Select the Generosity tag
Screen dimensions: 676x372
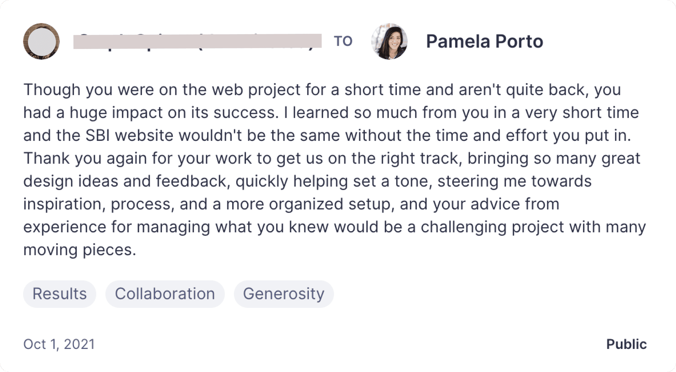point(284,294)
